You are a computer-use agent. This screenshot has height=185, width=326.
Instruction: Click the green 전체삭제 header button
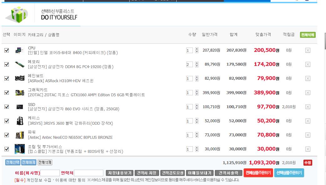coord(308,35)
